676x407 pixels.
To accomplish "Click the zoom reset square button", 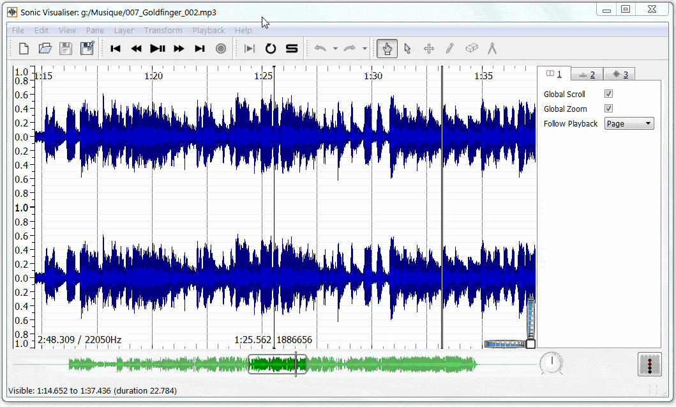I will (530, 344).
